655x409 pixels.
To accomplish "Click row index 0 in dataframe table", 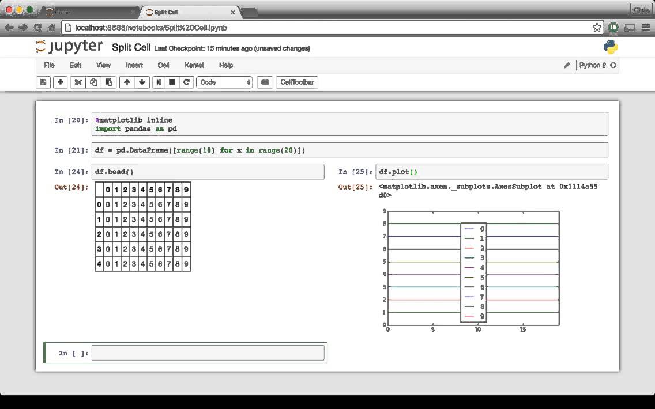I will click(x=99, y=204).
